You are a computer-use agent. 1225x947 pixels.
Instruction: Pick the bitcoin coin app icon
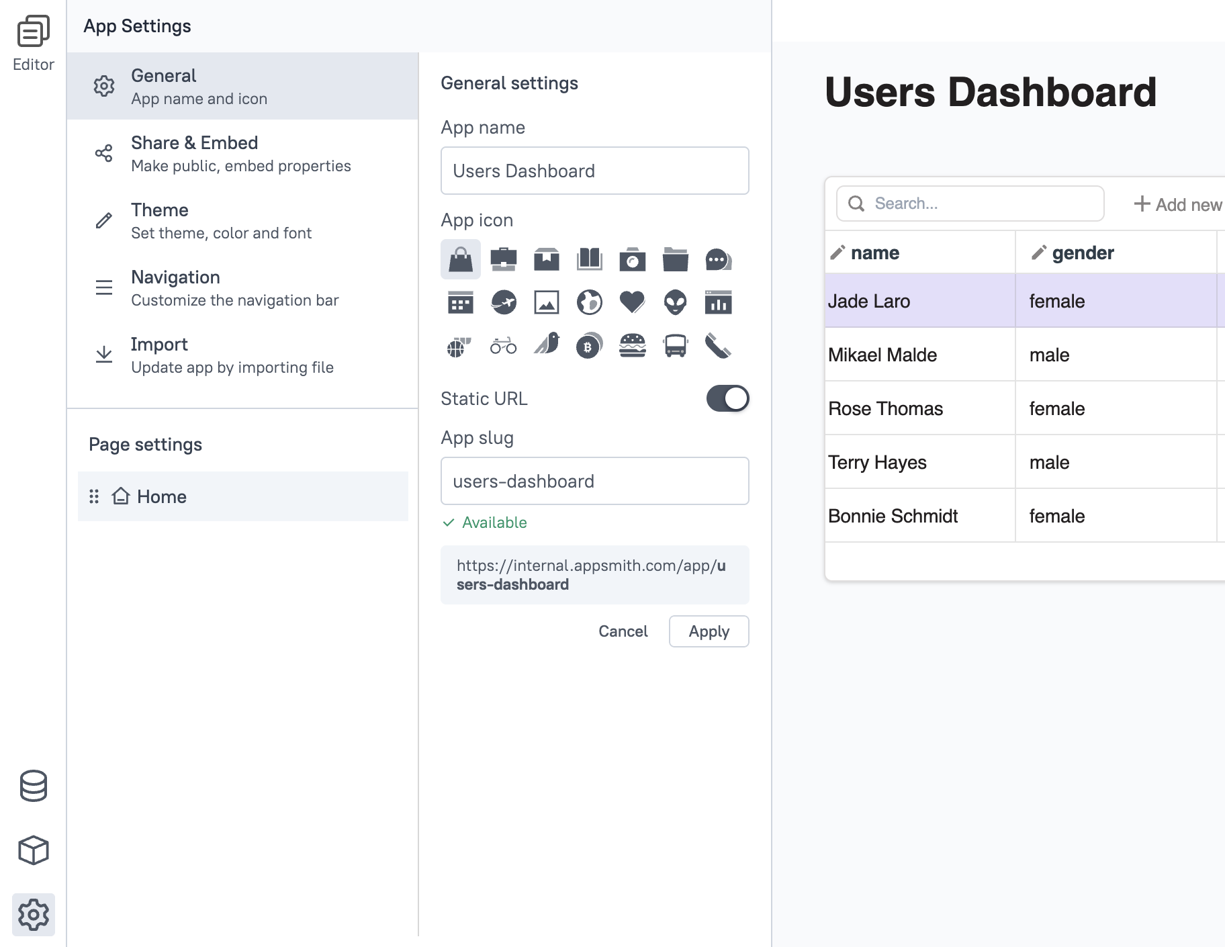coord(589,345)
